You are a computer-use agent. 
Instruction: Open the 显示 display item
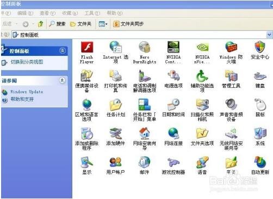point(86,165)
